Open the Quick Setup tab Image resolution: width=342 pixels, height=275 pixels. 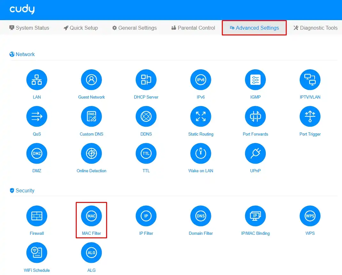coord(81,28)
